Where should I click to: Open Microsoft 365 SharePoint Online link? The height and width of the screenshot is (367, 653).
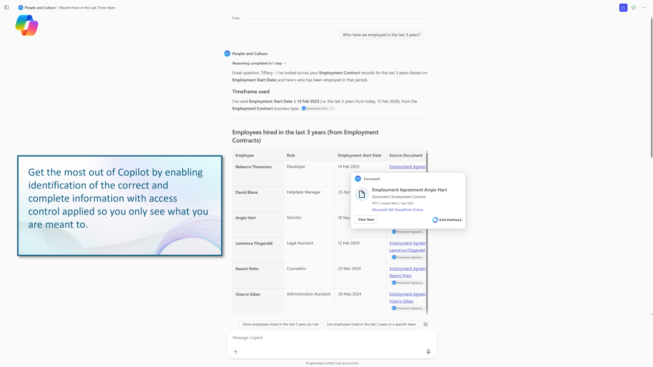[397, 210]
